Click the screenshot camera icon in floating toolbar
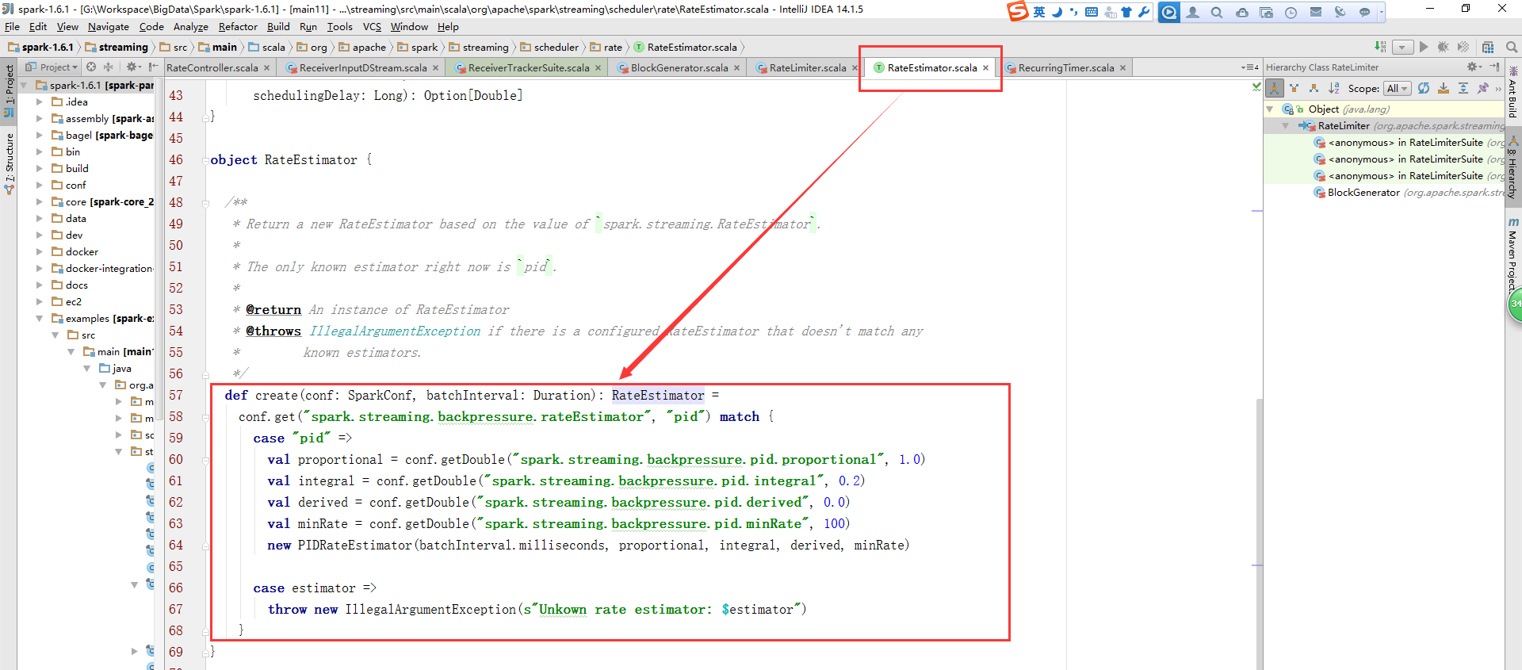 tap(1266, 12)
